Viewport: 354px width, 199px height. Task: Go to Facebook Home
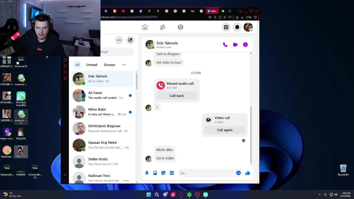(x=145, y=27)
